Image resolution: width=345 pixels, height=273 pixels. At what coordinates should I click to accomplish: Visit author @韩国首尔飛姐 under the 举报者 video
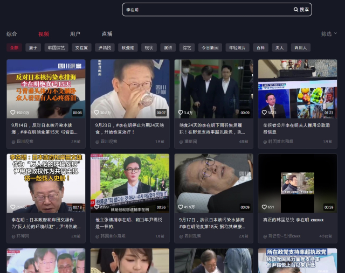coord(278,142)
